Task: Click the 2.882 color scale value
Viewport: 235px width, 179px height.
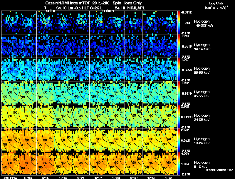Action: tap(185, 130)
